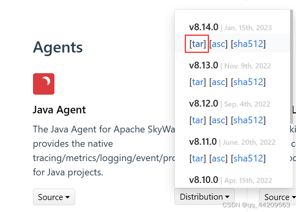This screenshot has height=212, width=296.
Task: Open the v8.14.0 asc signature link
Action: pos(218,44)
